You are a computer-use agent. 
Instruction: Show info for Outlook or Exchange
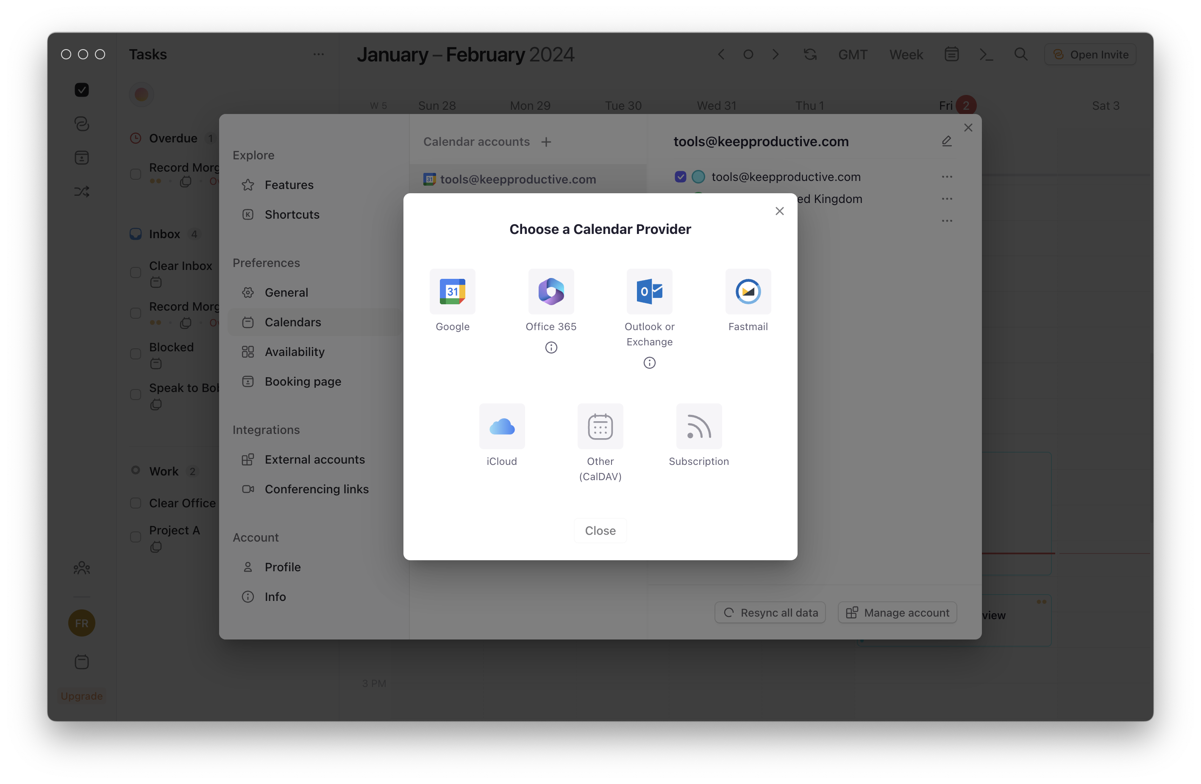tap(650, 363)
